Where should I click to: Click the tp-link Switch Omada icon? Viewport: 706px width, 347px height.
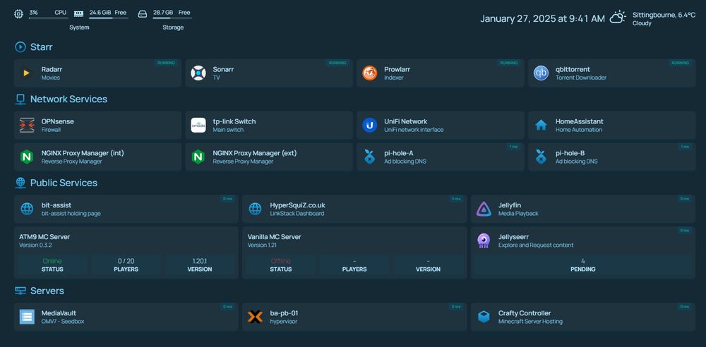click(198, 125)
